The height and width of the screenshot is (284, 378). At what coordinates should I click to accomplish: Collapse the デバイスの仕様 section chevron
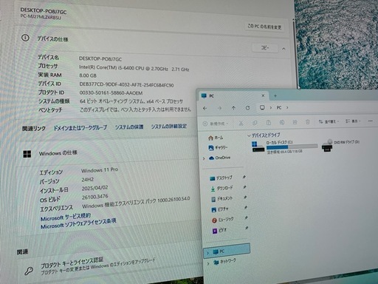pos(283,49)
